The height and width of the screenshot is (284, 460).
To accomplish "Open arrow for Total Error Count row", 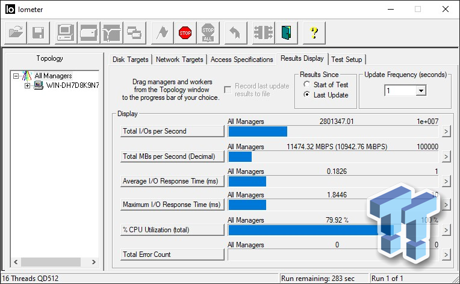I will pyautogui.click(x=446, y=255).
